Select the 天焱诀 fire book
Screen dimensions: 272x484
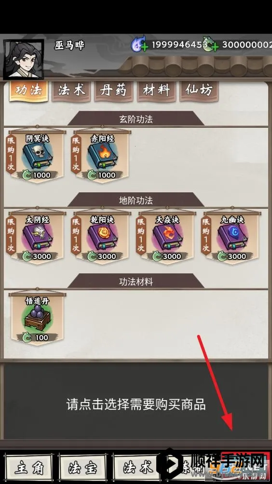click(167, 237)
